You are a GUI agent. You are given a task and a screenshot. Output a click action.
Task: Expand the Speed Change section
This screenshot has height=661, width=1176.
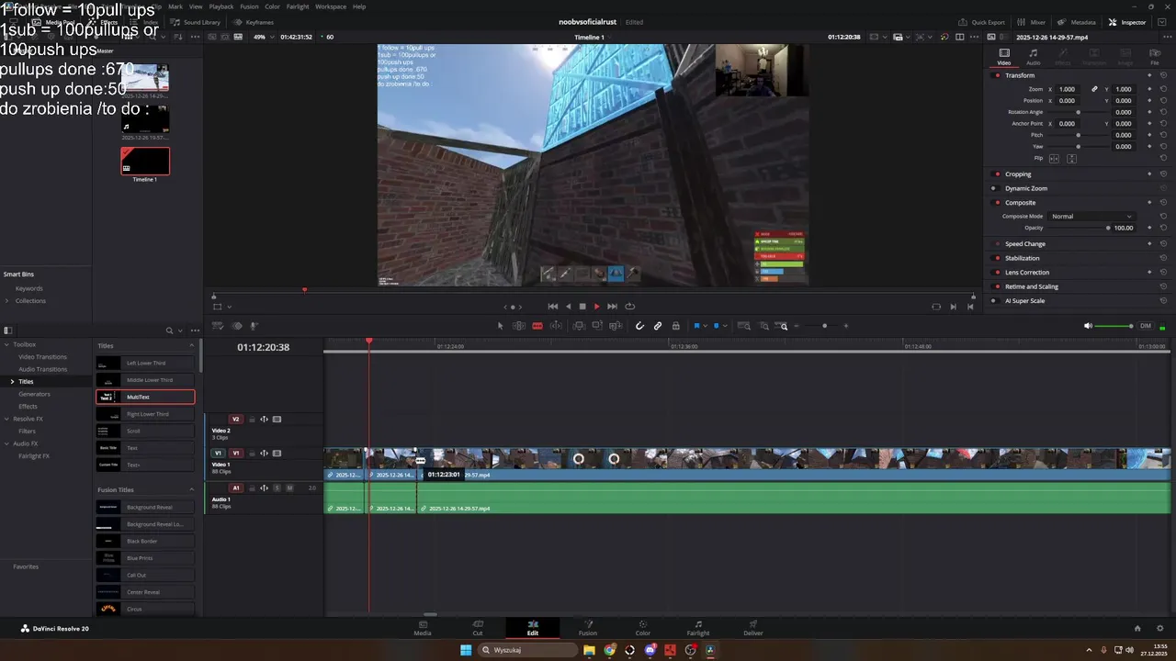point(1025,244)
